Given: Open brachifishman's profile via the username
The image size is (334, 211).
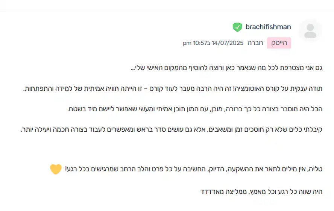Looking at the screenshot, I should click(268, 27).
